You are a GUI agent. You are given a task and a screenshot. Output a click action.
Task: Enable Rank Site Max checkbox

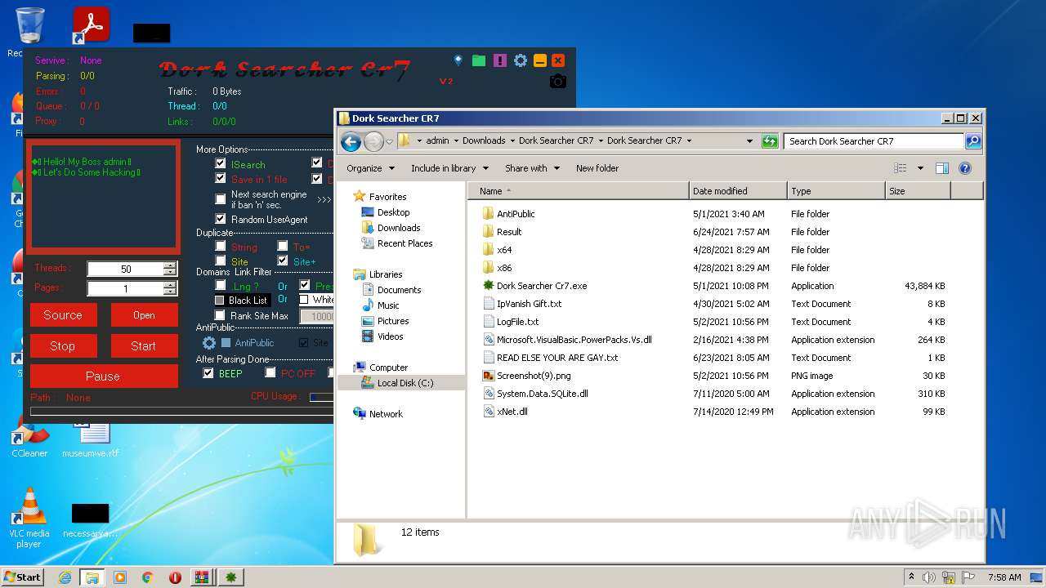[220, 315]
